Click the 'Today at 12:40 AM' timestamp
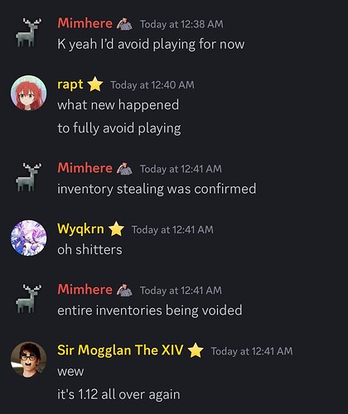348x414 pixels. 152,85
